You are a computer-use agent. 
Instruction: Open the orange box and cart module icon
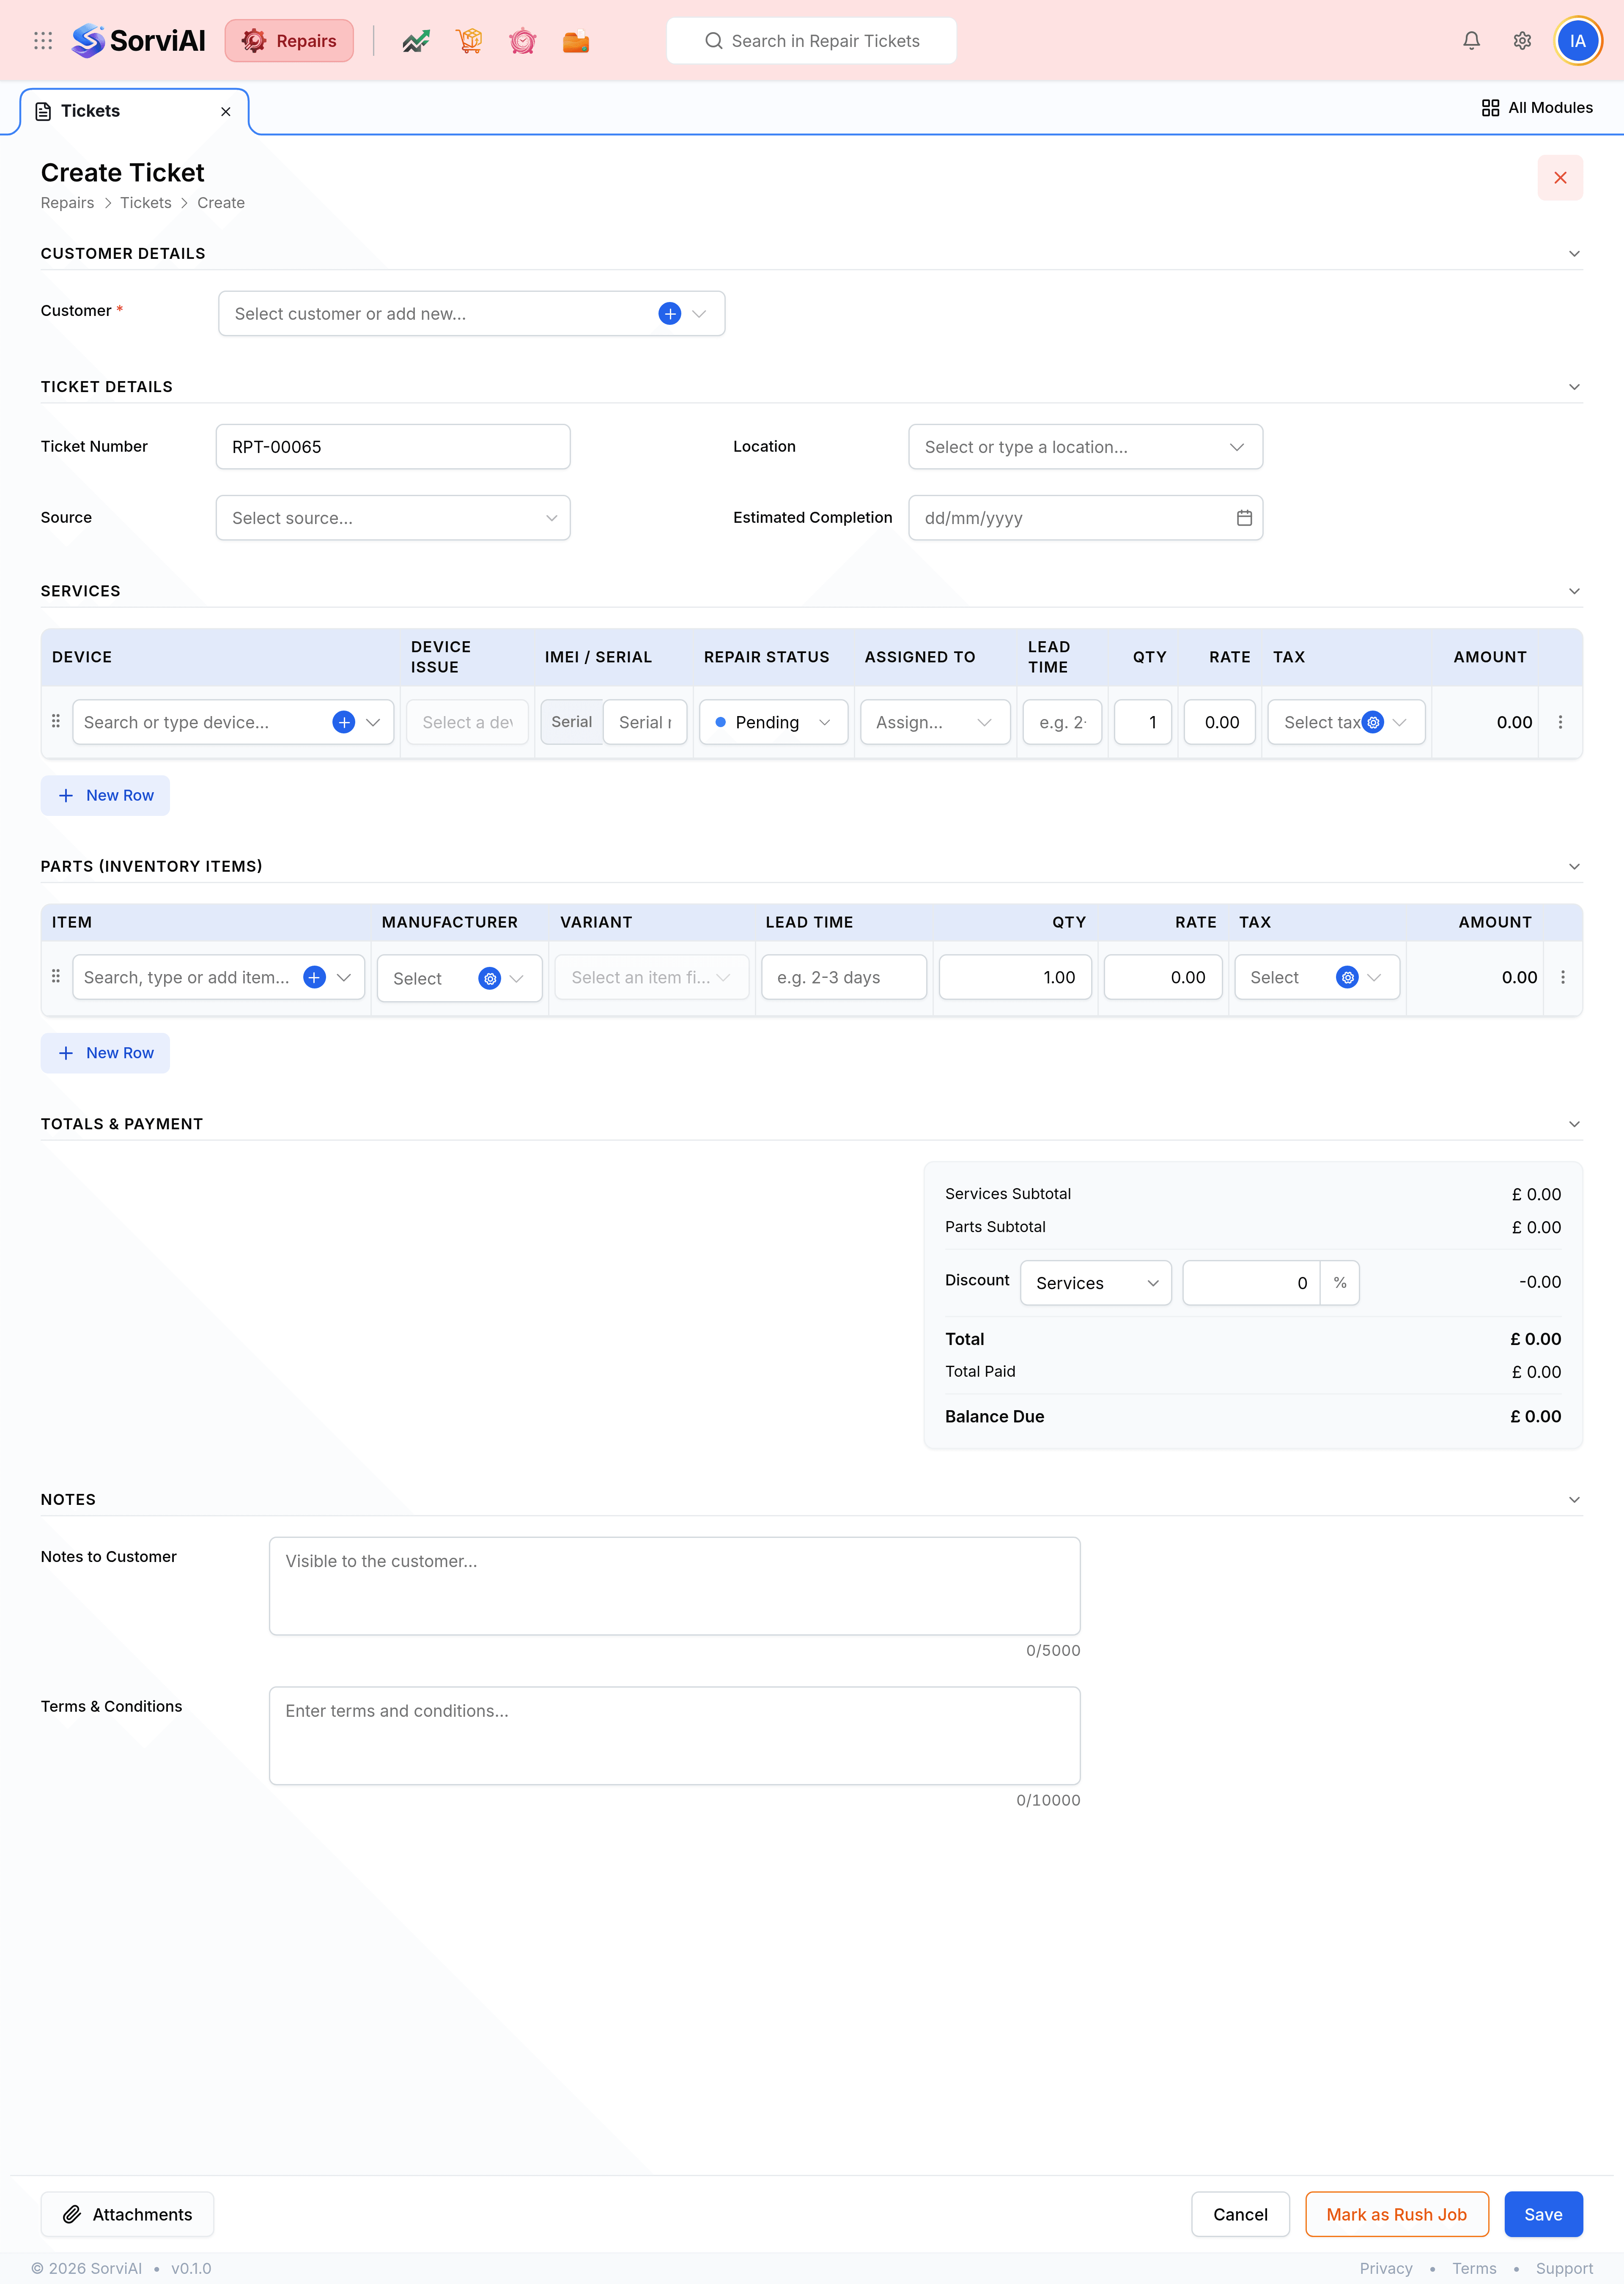coord(469,41)
